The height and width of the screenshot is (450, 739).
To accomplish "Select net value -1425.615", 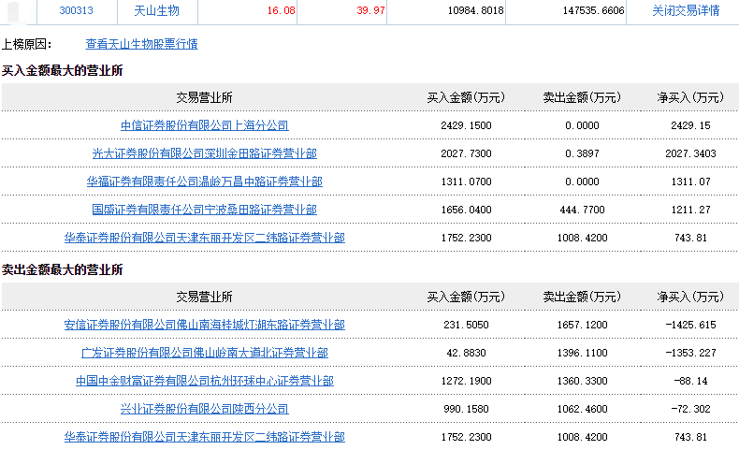I will point(690,325).
